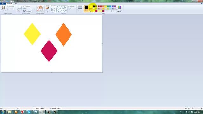Click the Crop (Обрезать) button

tap(27, 6)
